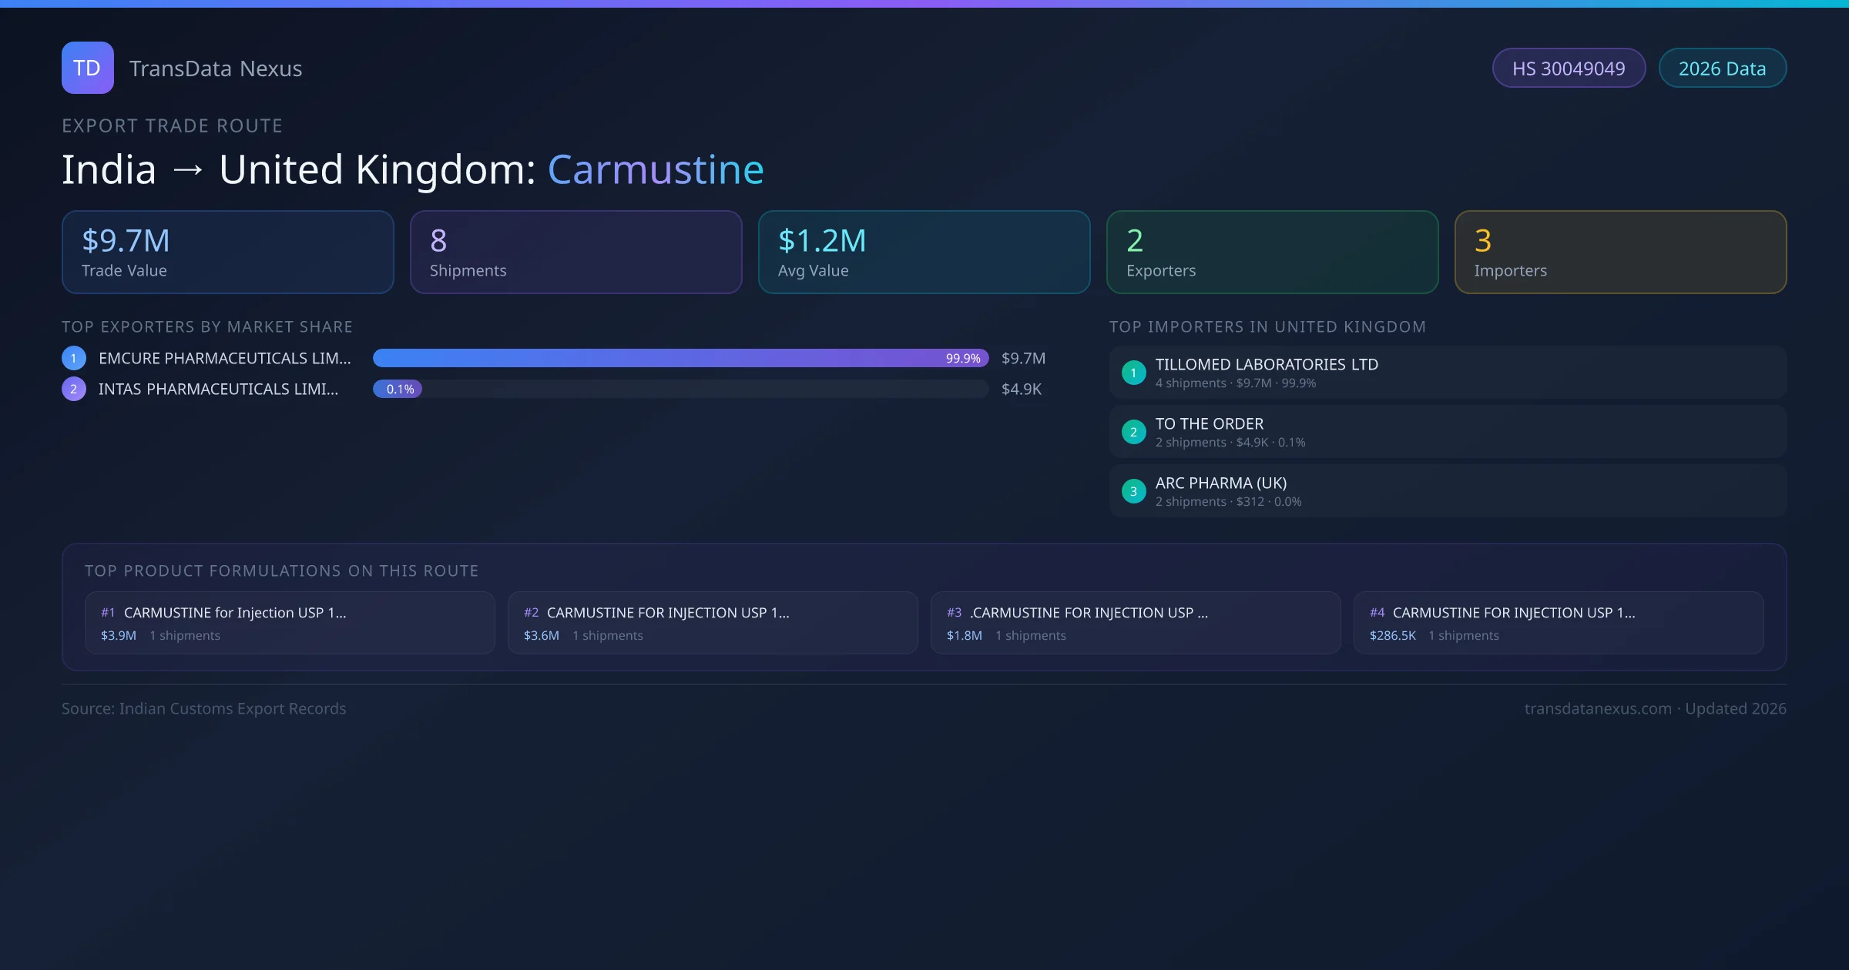
Task: Click rank 1 badge beside Emcure Pharmaceuticals
Action: point(74,358)
